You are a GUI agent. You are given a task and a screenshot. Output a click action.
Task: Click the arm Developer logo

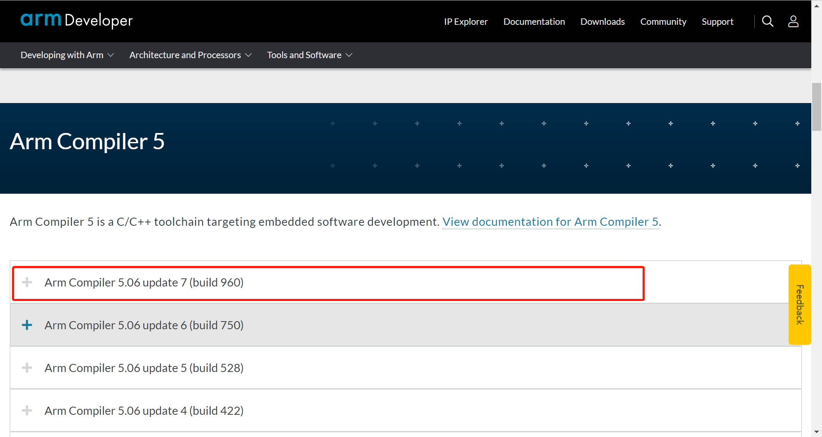point(77,20)
